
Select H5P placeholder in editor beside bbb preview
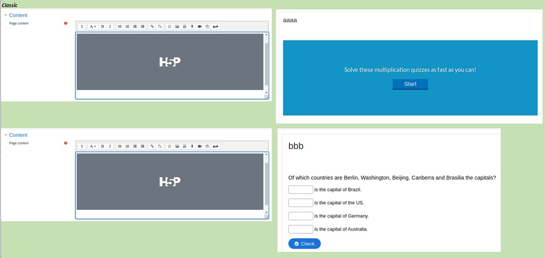[x=170, y=182]
